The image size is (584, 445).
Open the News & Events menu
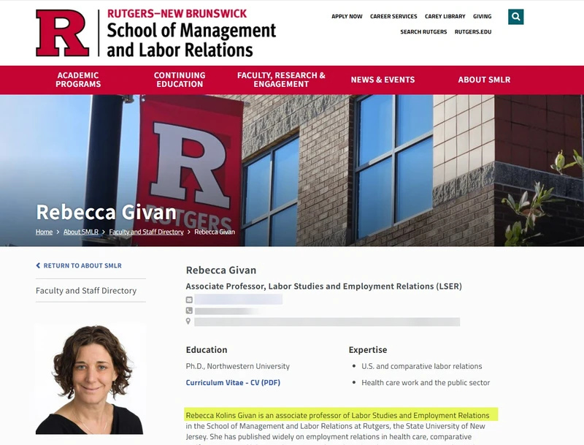[383, 80]
